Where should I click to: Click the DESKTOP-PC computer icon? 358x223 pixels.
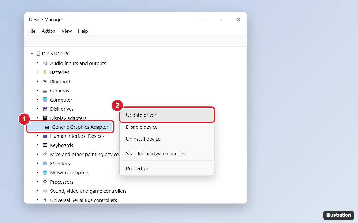click(x=38, y=54)
